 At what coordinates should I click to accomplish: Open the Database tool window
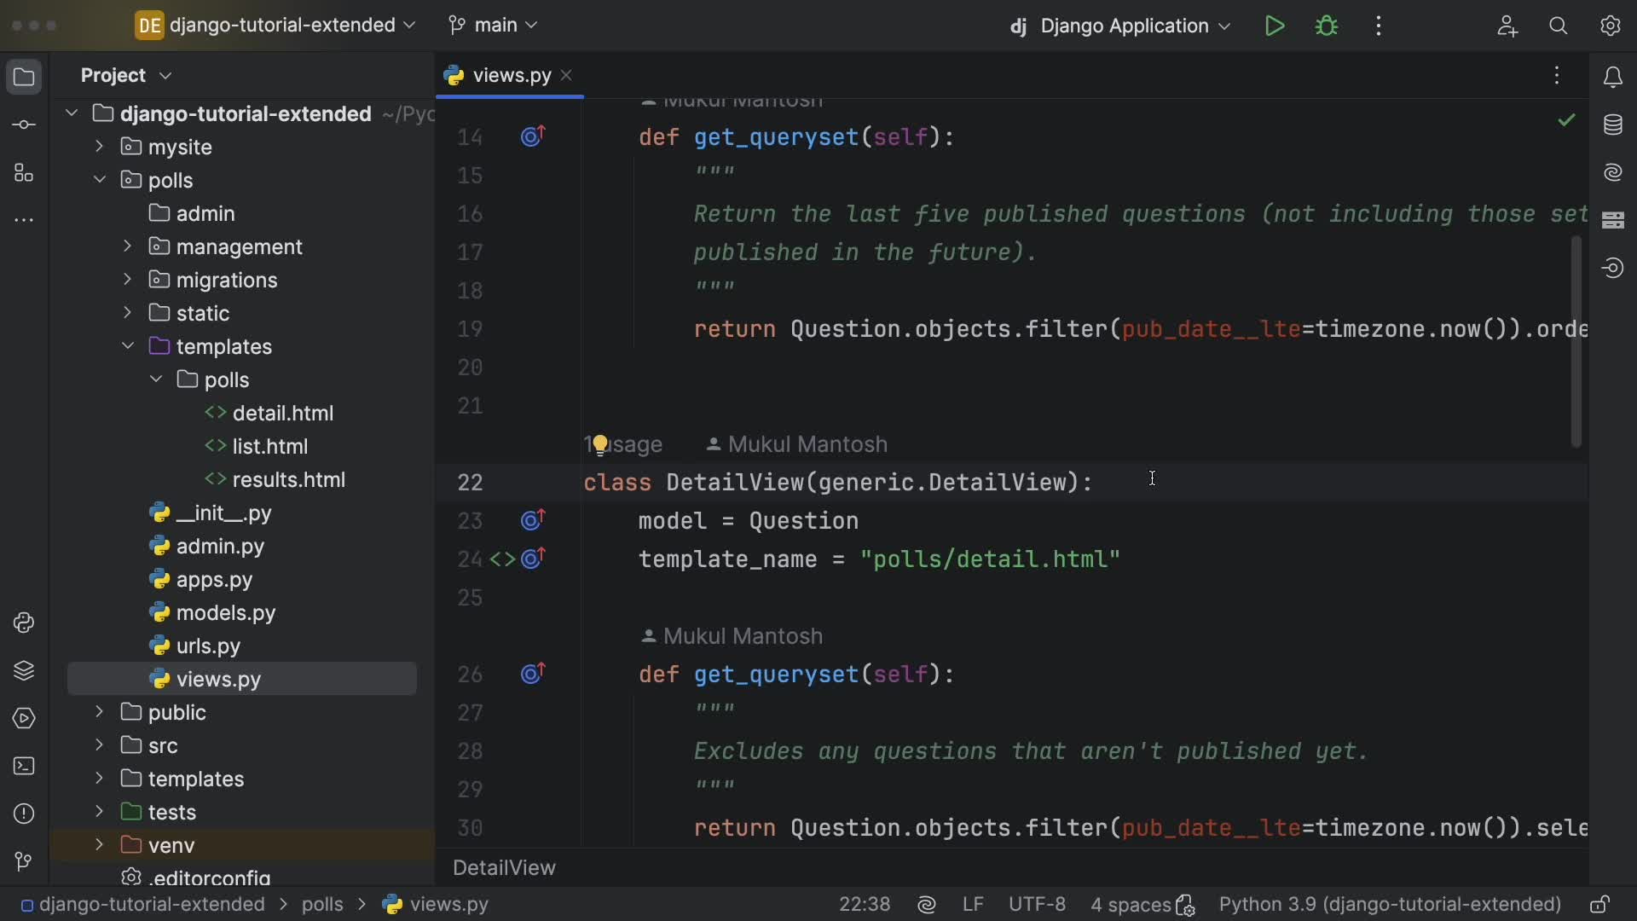[1612, 125]
